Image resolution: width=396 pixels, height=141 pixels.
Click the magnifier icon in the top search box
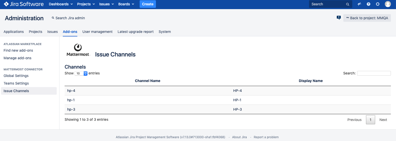coord(348,4)
